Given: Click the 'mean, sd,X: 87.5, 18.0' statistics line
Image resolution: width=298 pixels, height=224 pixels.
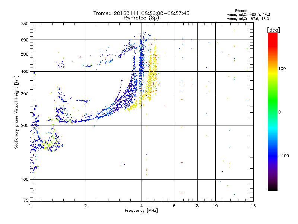Looking at the screenshot, I should [x=248, y=19].
